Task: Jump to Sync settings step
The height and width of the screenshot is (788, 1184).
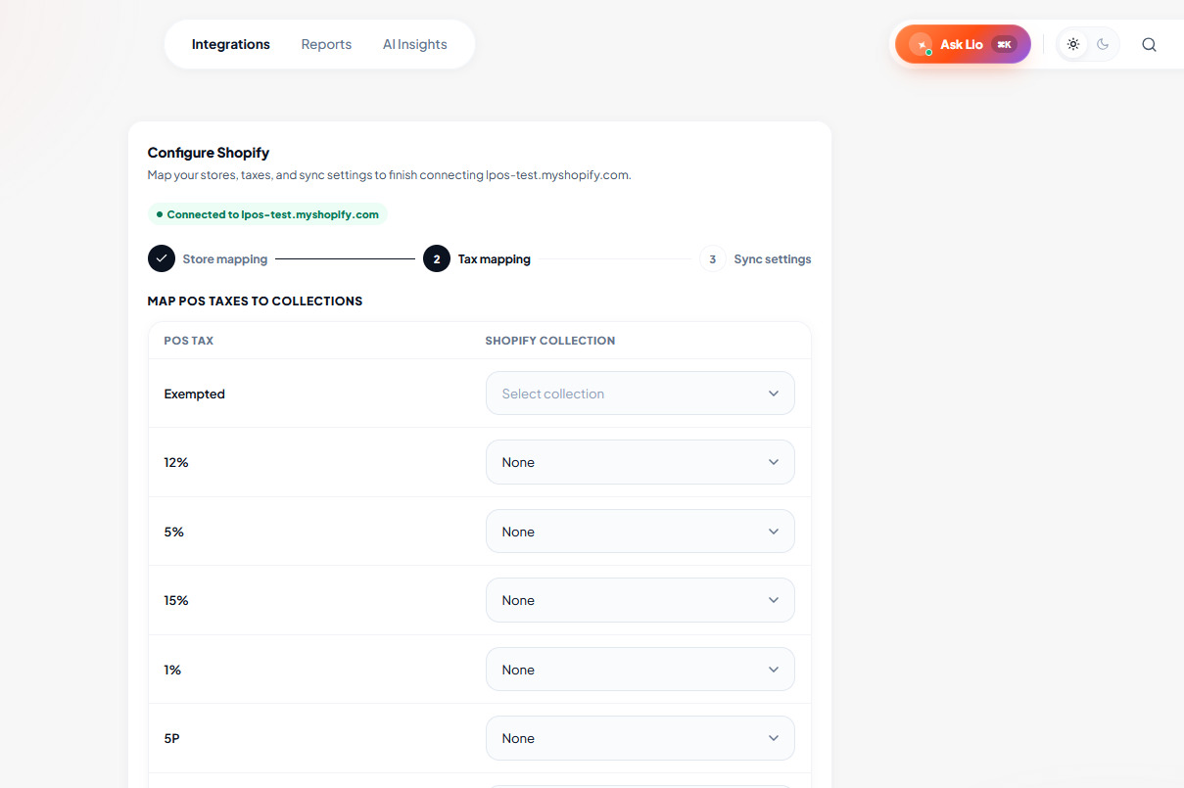Action: 773,259
